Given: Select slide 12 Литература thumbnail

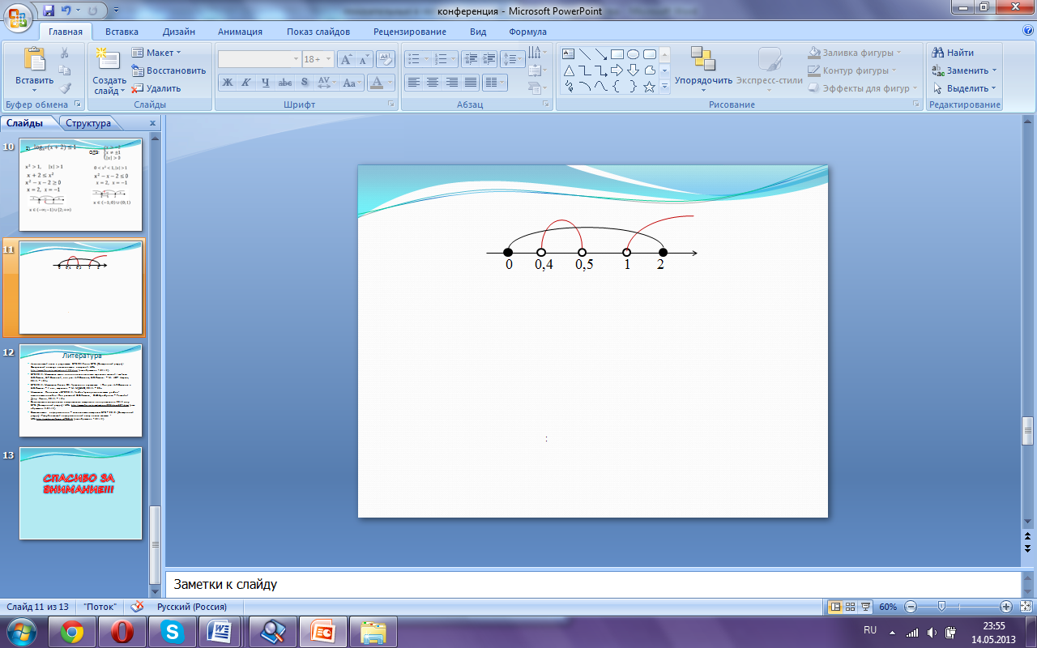Looking at the screenshot, I should point(81,390).
